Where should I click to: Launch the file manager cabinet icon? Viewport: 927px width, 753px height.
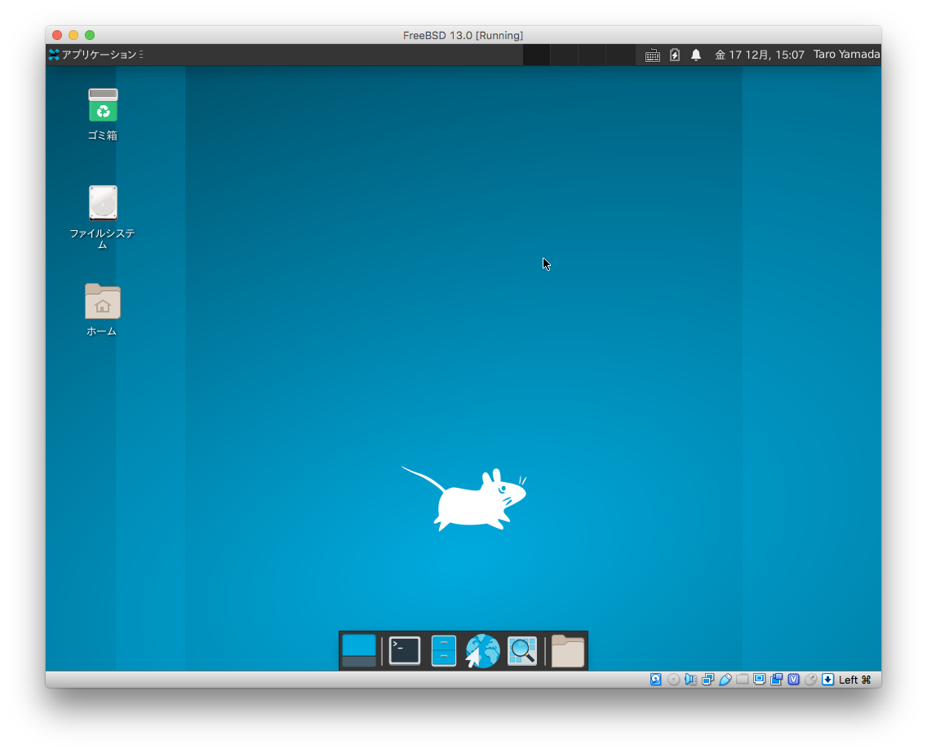tap(443, 651)
